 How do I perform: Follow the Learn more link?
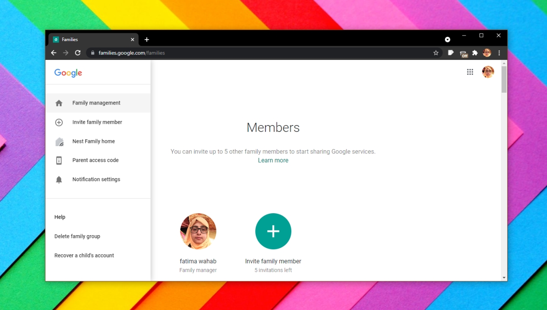[273, 160]
